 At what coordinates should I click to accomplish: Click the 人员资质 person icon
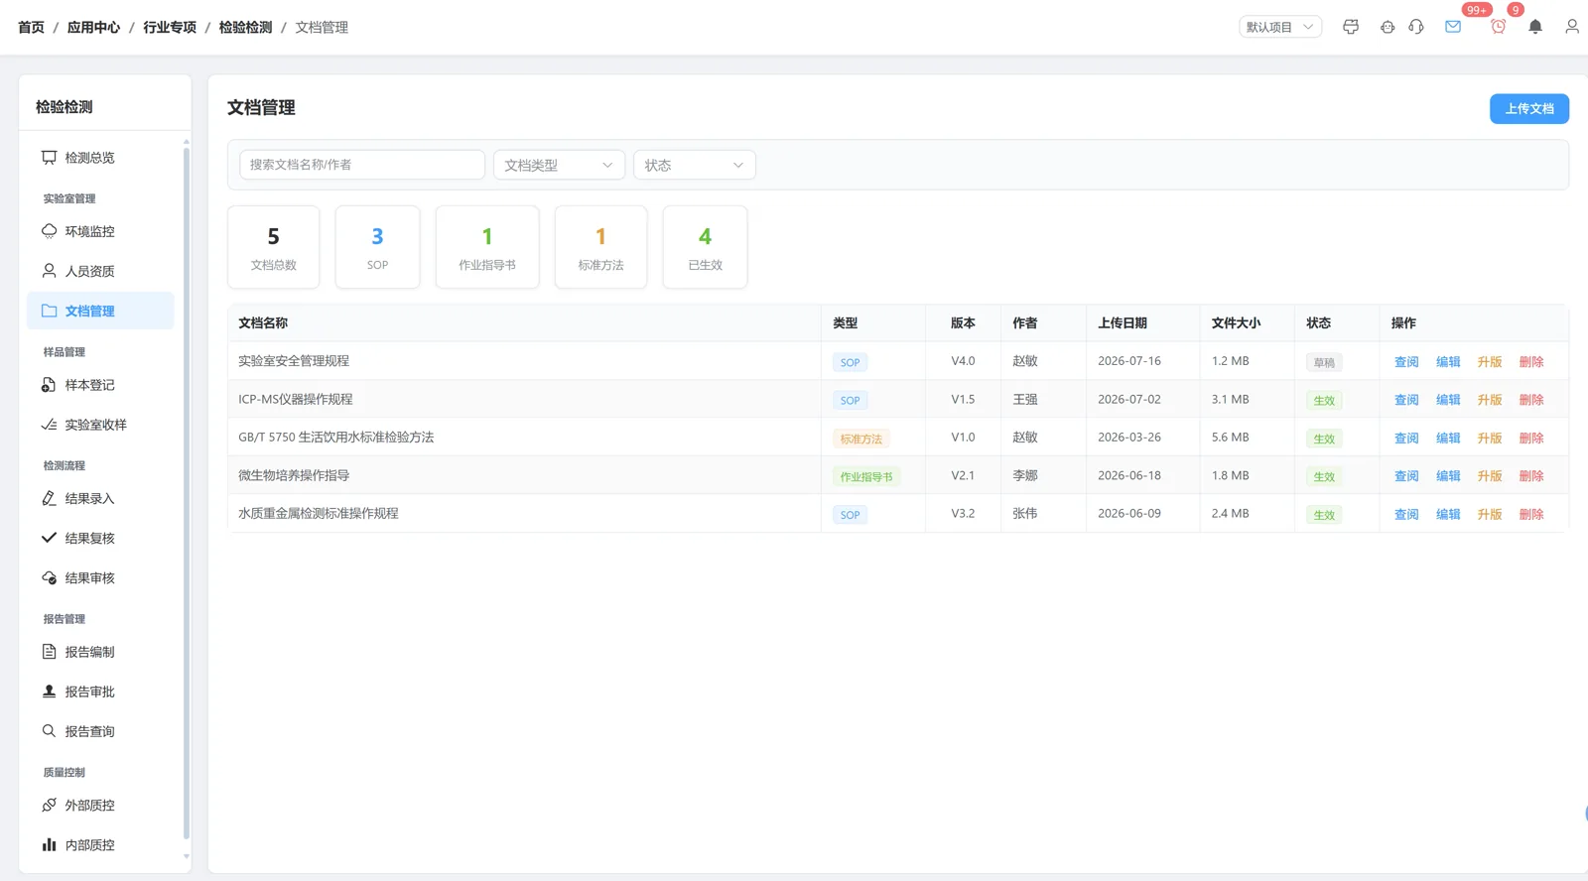(49, 271)
